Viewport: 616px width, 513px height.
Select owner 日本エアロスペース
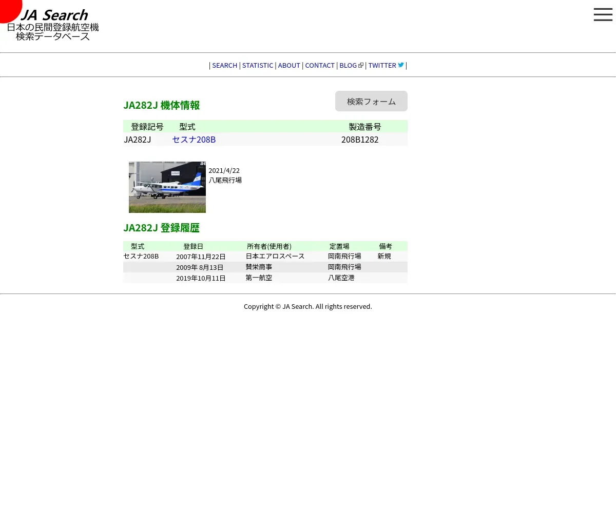(275, 256)
